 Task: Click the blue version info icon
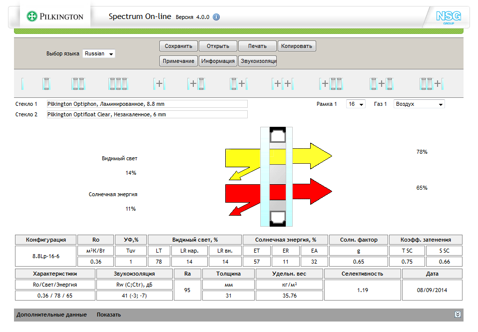216,17
